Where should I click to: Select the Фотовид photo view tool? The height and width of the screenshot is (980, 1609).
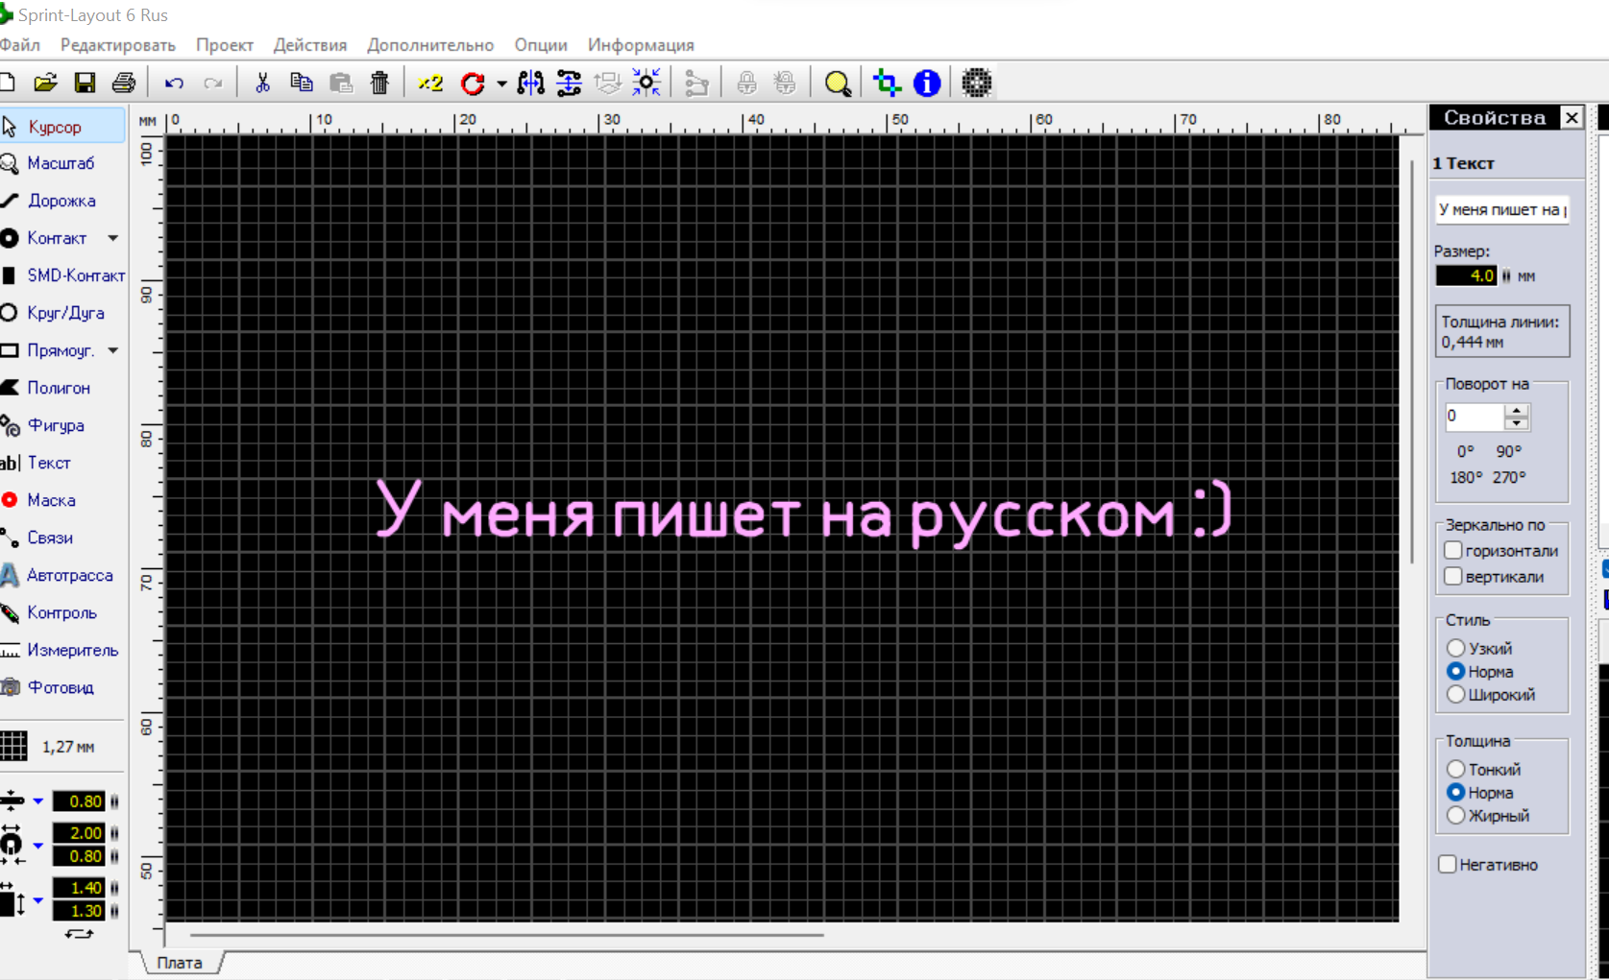coord(62,687)
